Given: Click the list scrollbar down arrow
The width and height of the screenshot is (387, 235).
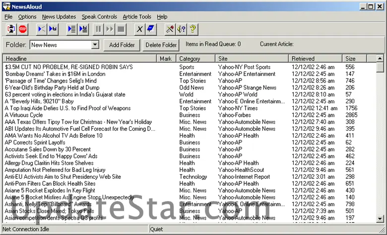Looking at the screenshot, I should point(380,219).
